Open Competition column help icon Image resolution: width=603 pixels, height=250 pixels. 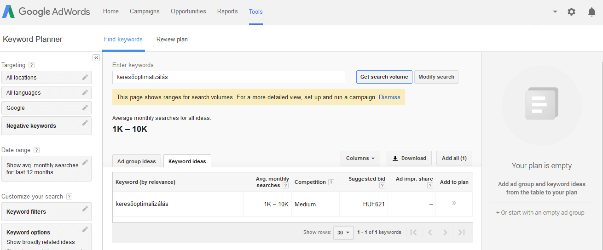point(331,182)
